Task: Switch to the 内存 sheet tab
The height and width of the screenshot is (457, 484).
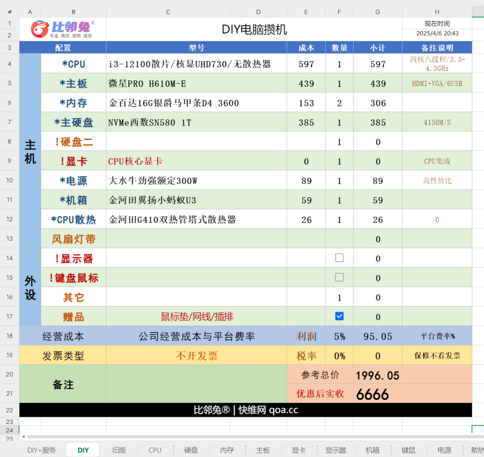Action: [x=227, y=450]
